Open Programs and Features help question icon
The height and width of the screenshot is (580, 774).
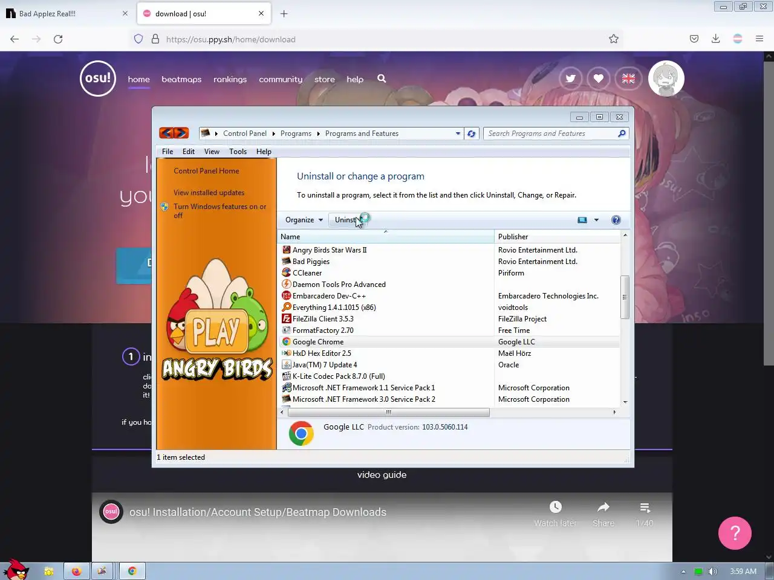tap(616, 220)
